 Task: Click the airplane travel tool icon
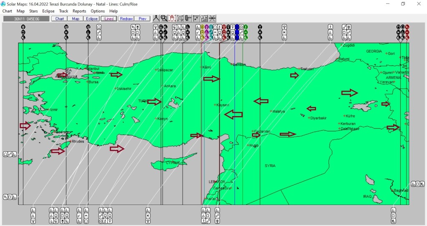[x=180, y=18]
